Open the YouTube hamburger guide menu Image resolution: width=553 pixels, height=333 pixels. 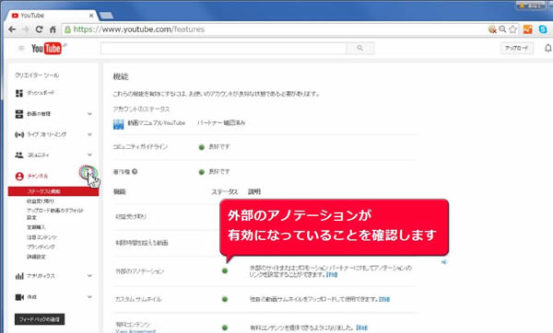tap(21, 48)
